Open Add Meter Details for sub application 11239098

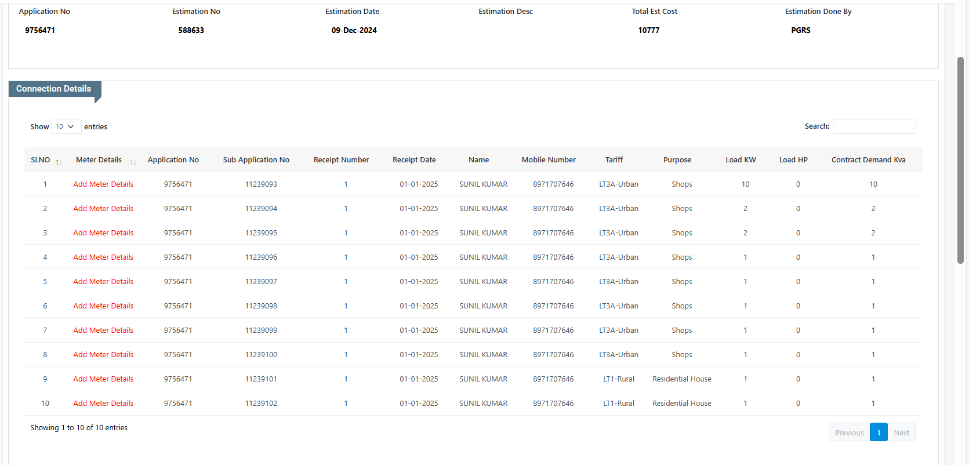pos(103,306)
